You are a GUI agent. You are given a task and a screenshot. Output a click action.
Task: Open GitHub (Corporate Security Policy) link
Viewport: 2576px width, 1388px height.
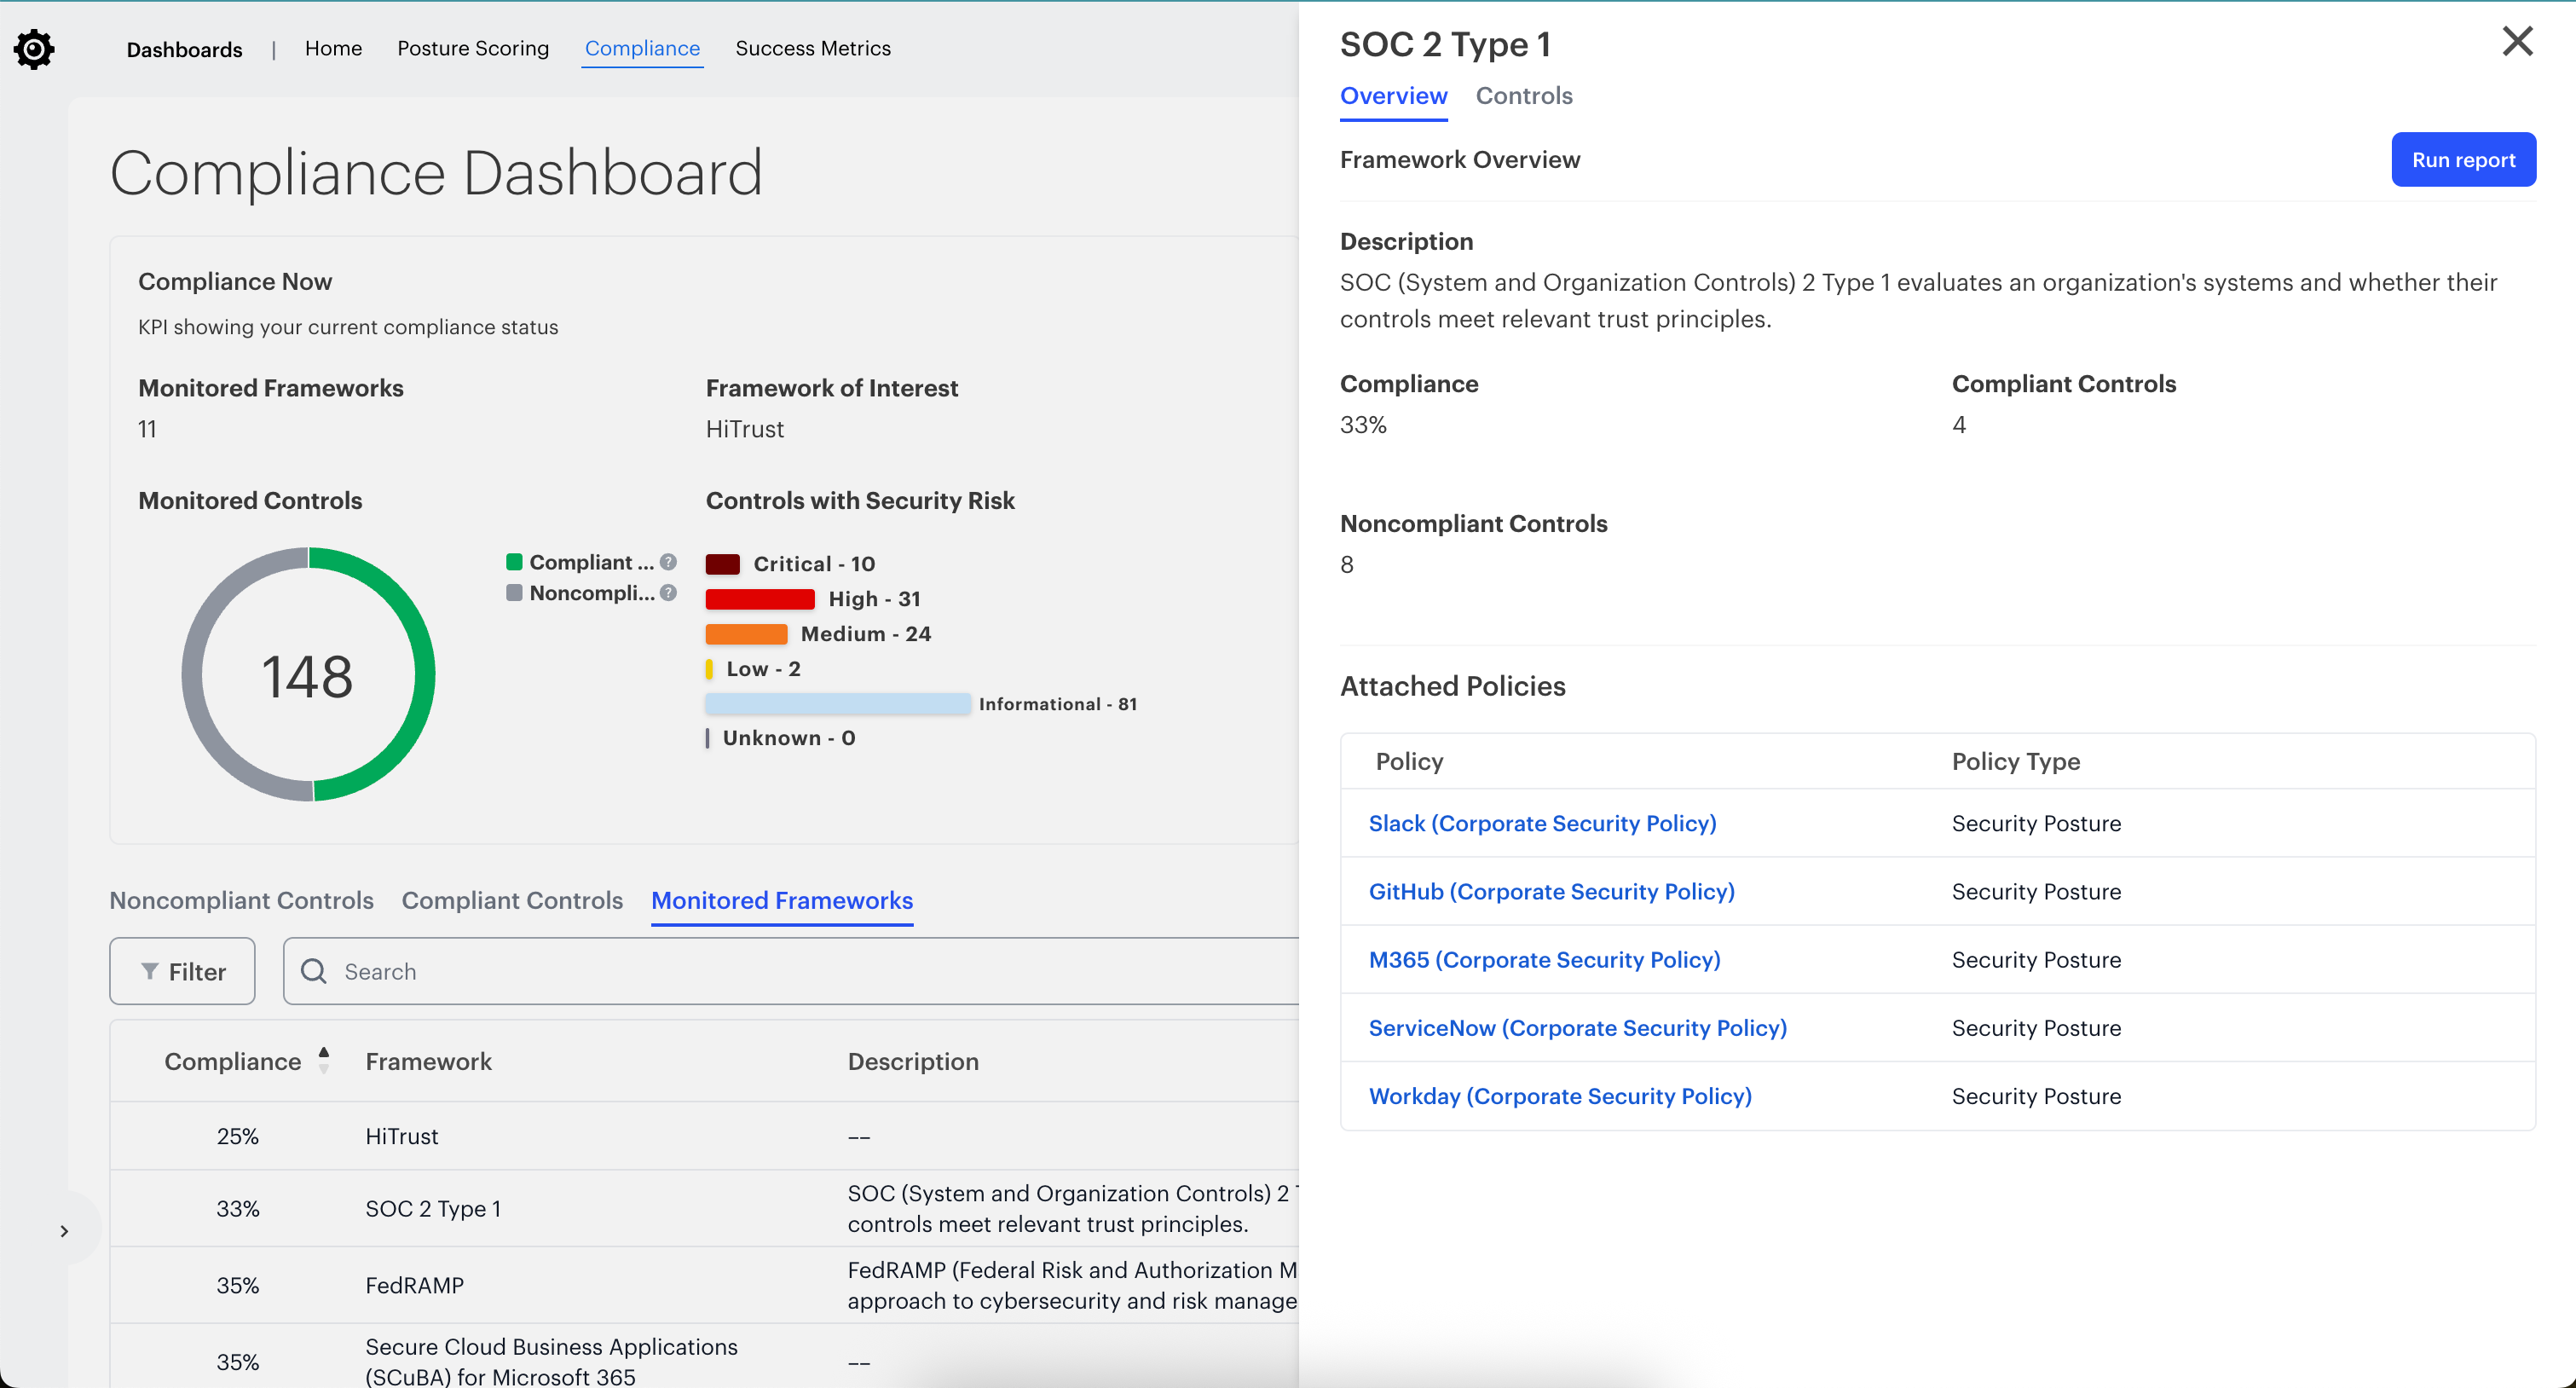[x=1551, y=891]
